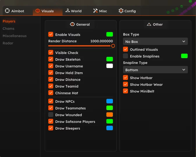Open the Draw Wounded orange color swatch
Screen dimensions: 196x157
tap(110, 115)
